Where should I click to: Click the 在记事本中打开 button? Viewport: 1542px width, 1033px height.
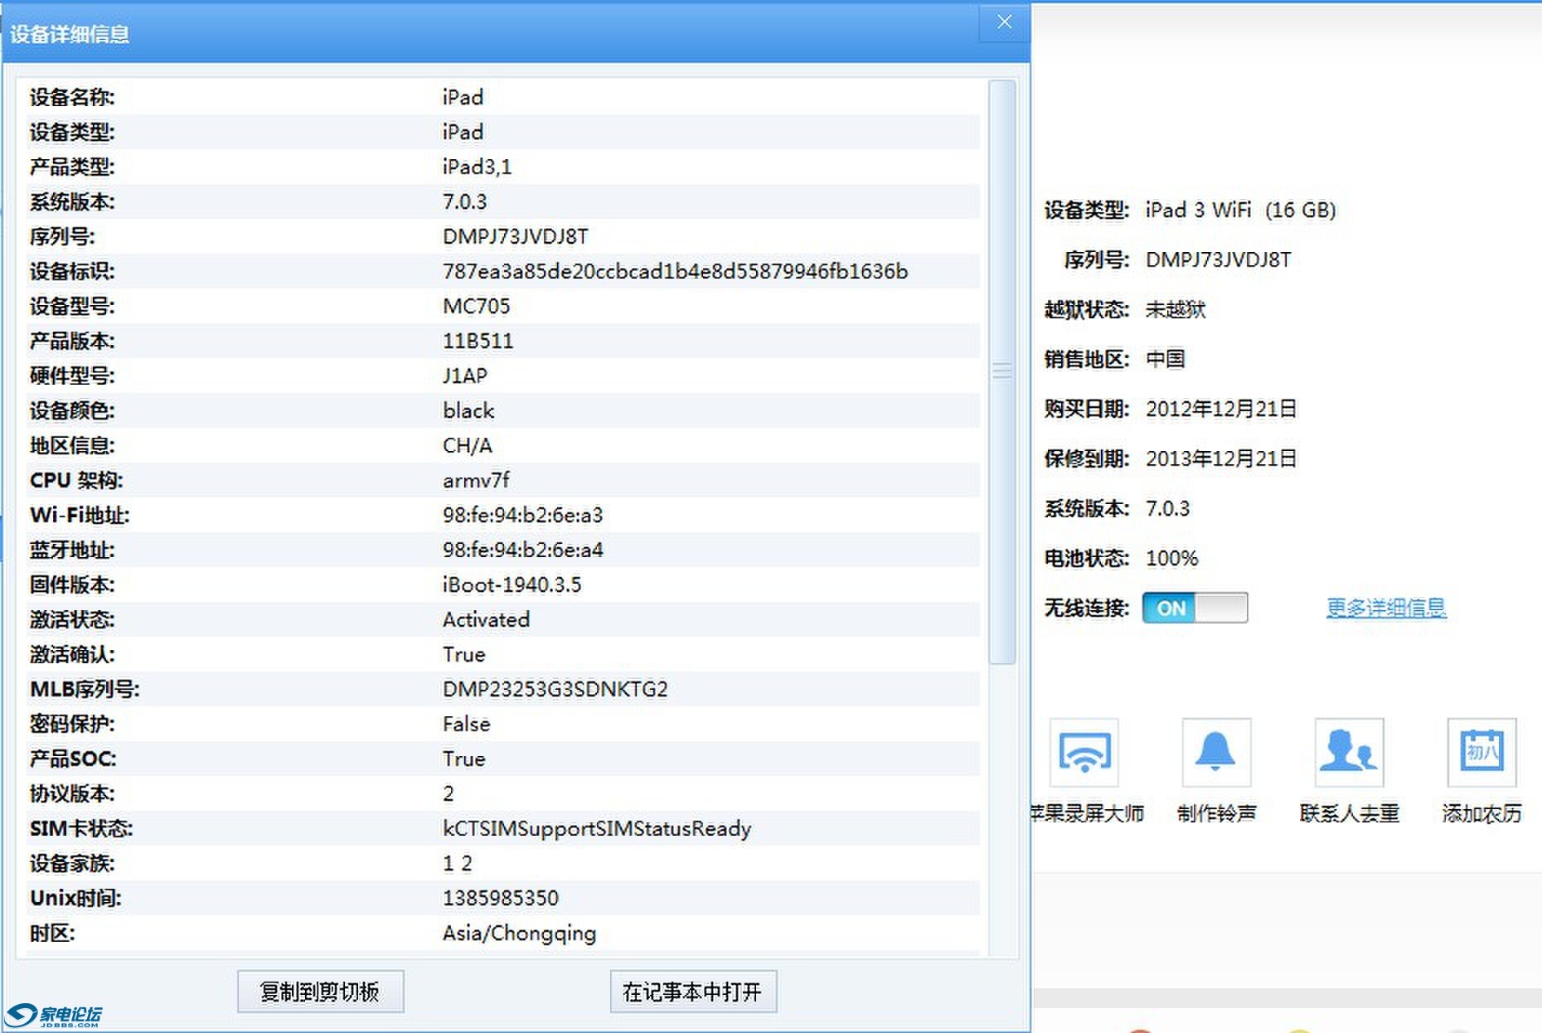click(693, 992)
